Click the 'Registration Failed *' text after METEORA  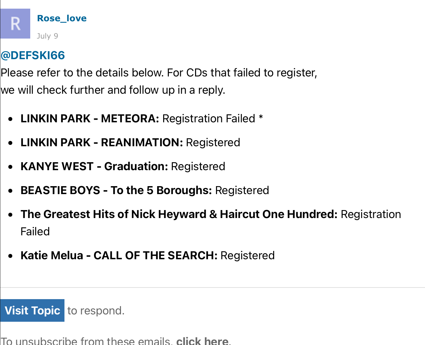[x=213, y=118]
